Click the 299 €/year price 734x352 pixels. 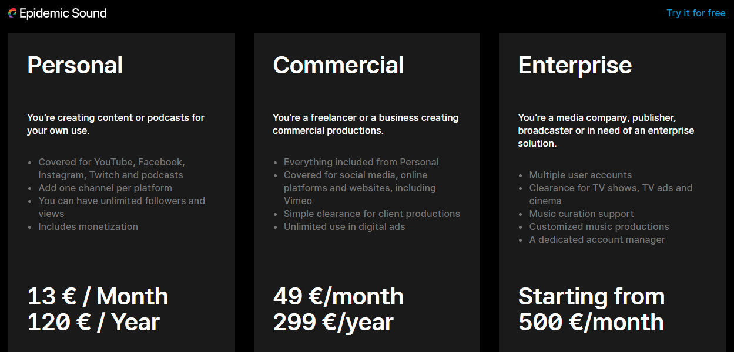[x=333, y=322]
